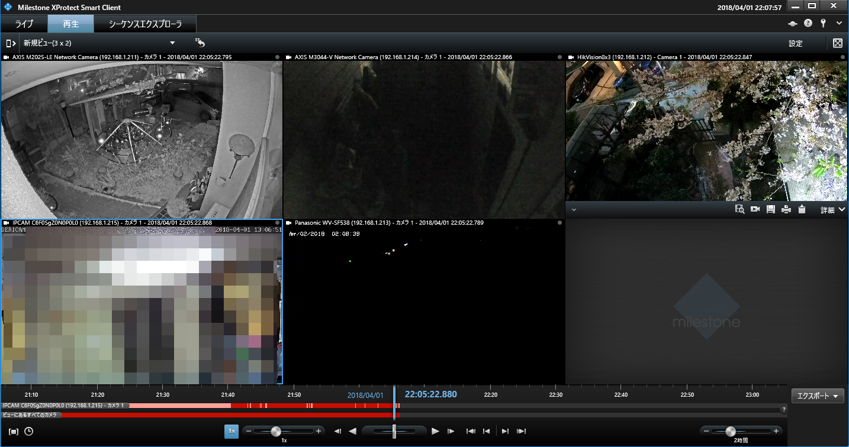Click AXIS M2025-LE camera title camera icon
849x447 pixels.
pyautogui.click(x=6, y=57)
